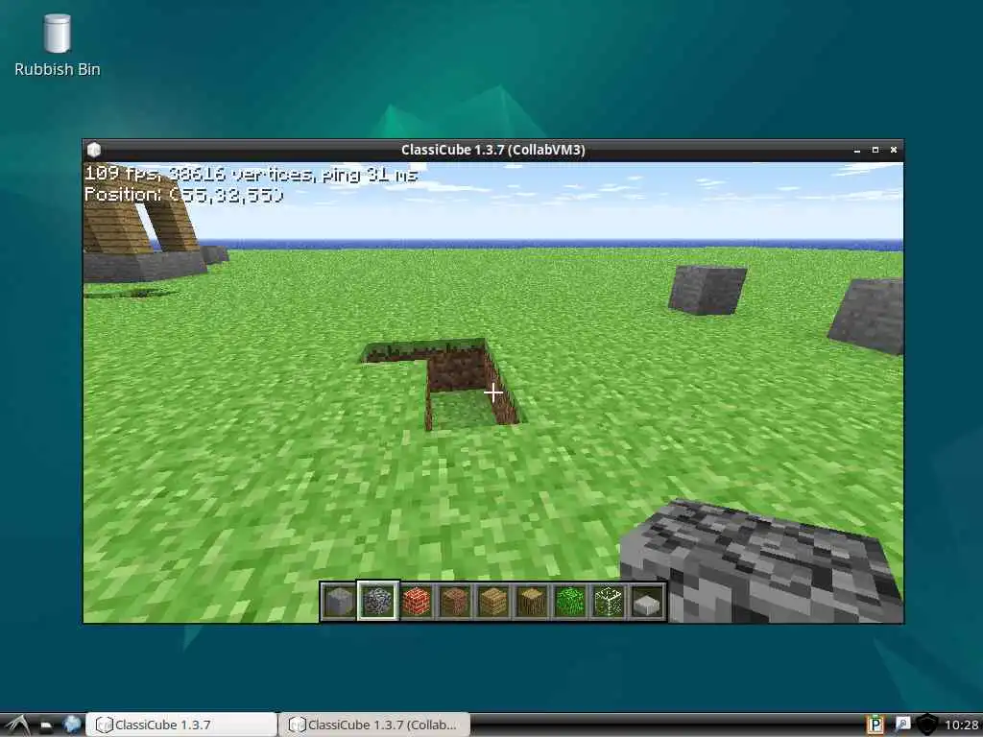This screenshot has width=983, height=737.
Task: Click the ClassiCube 1.3.7 (CollabVM3) title text
Action: tap(492, 150)
